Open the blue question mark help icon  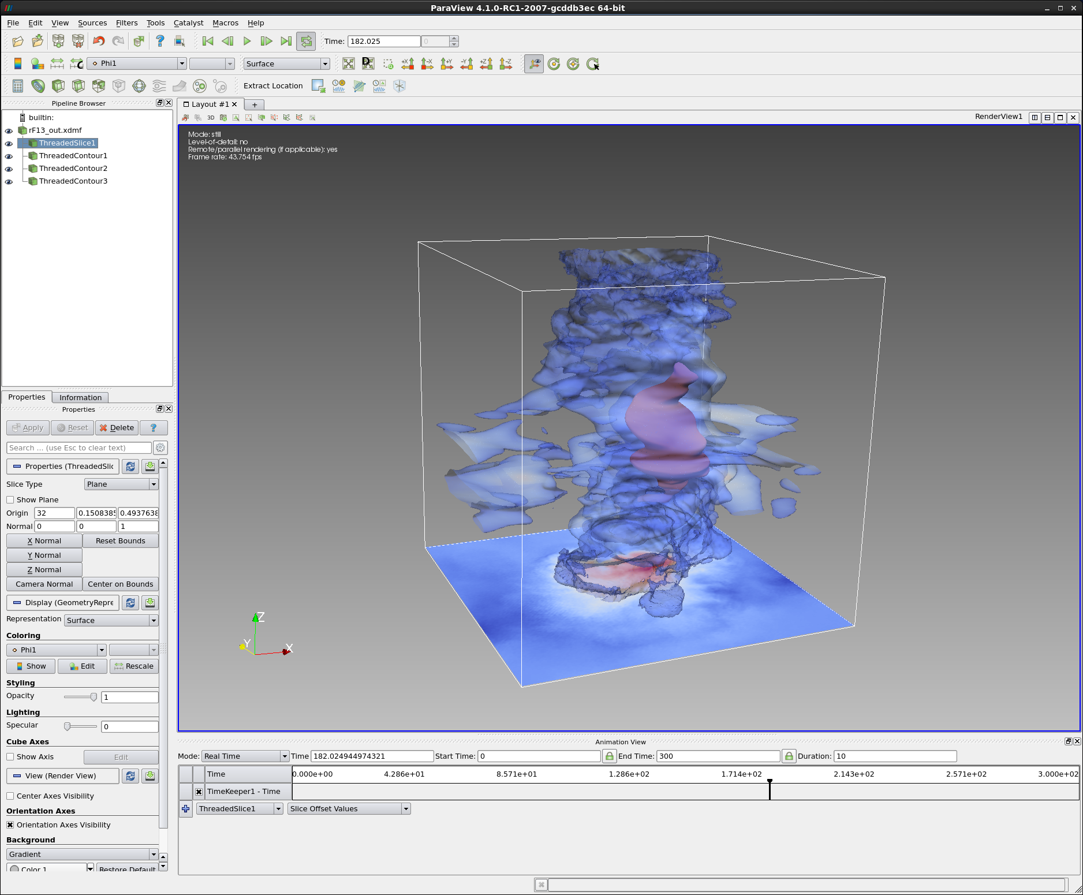(x=160, y=41)
